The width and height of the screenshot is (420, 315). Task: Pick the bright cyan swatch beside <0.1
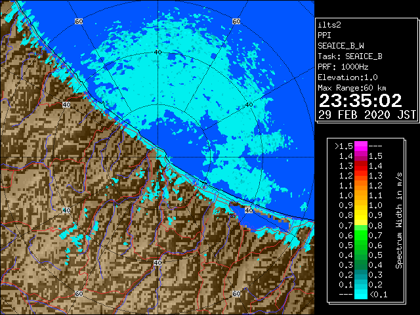[360, 295]
